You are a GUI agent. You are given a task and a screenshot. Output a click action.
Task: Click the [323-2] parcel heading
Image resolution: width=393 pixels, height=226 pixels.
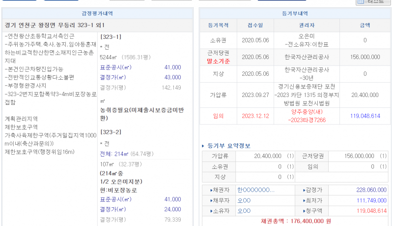tap(111, 132)
